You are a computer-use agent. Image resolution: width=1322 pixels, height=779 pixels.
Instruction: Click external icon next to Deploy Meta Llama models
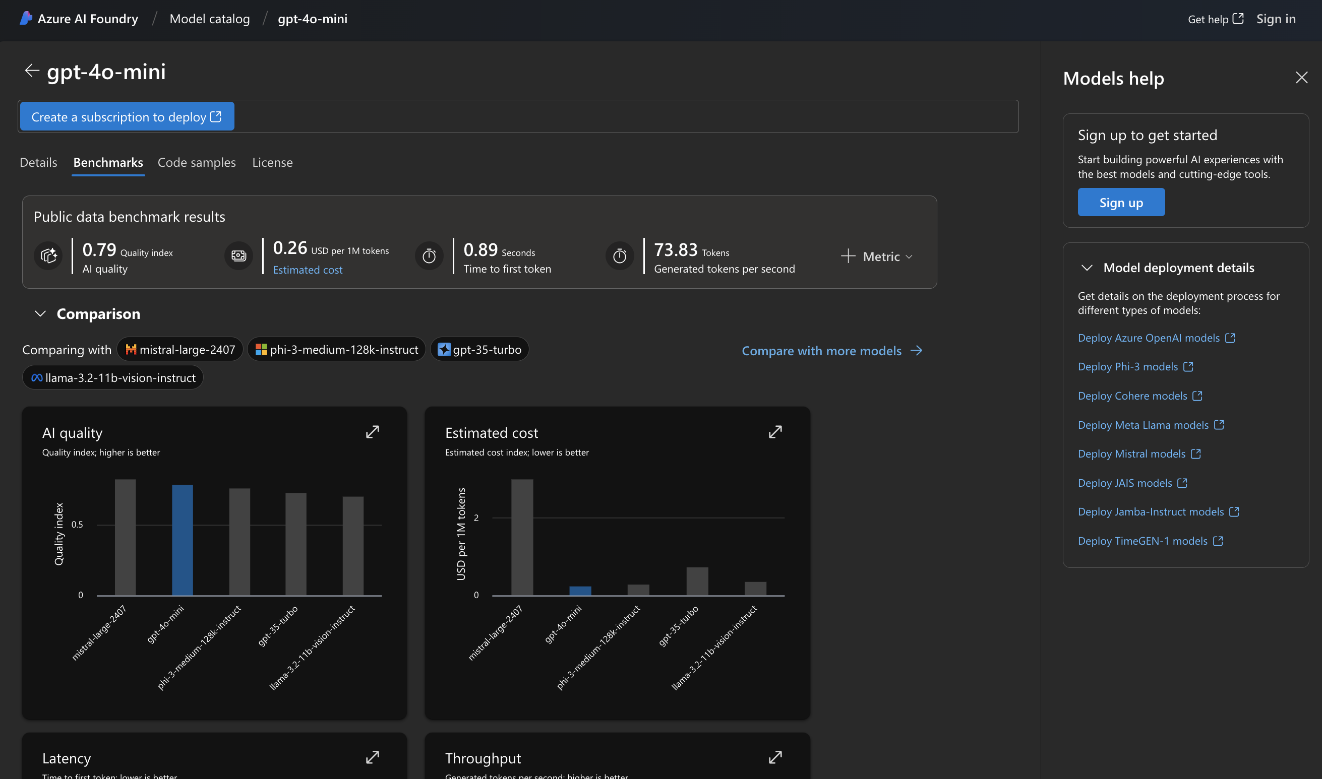click(1219, 425)
